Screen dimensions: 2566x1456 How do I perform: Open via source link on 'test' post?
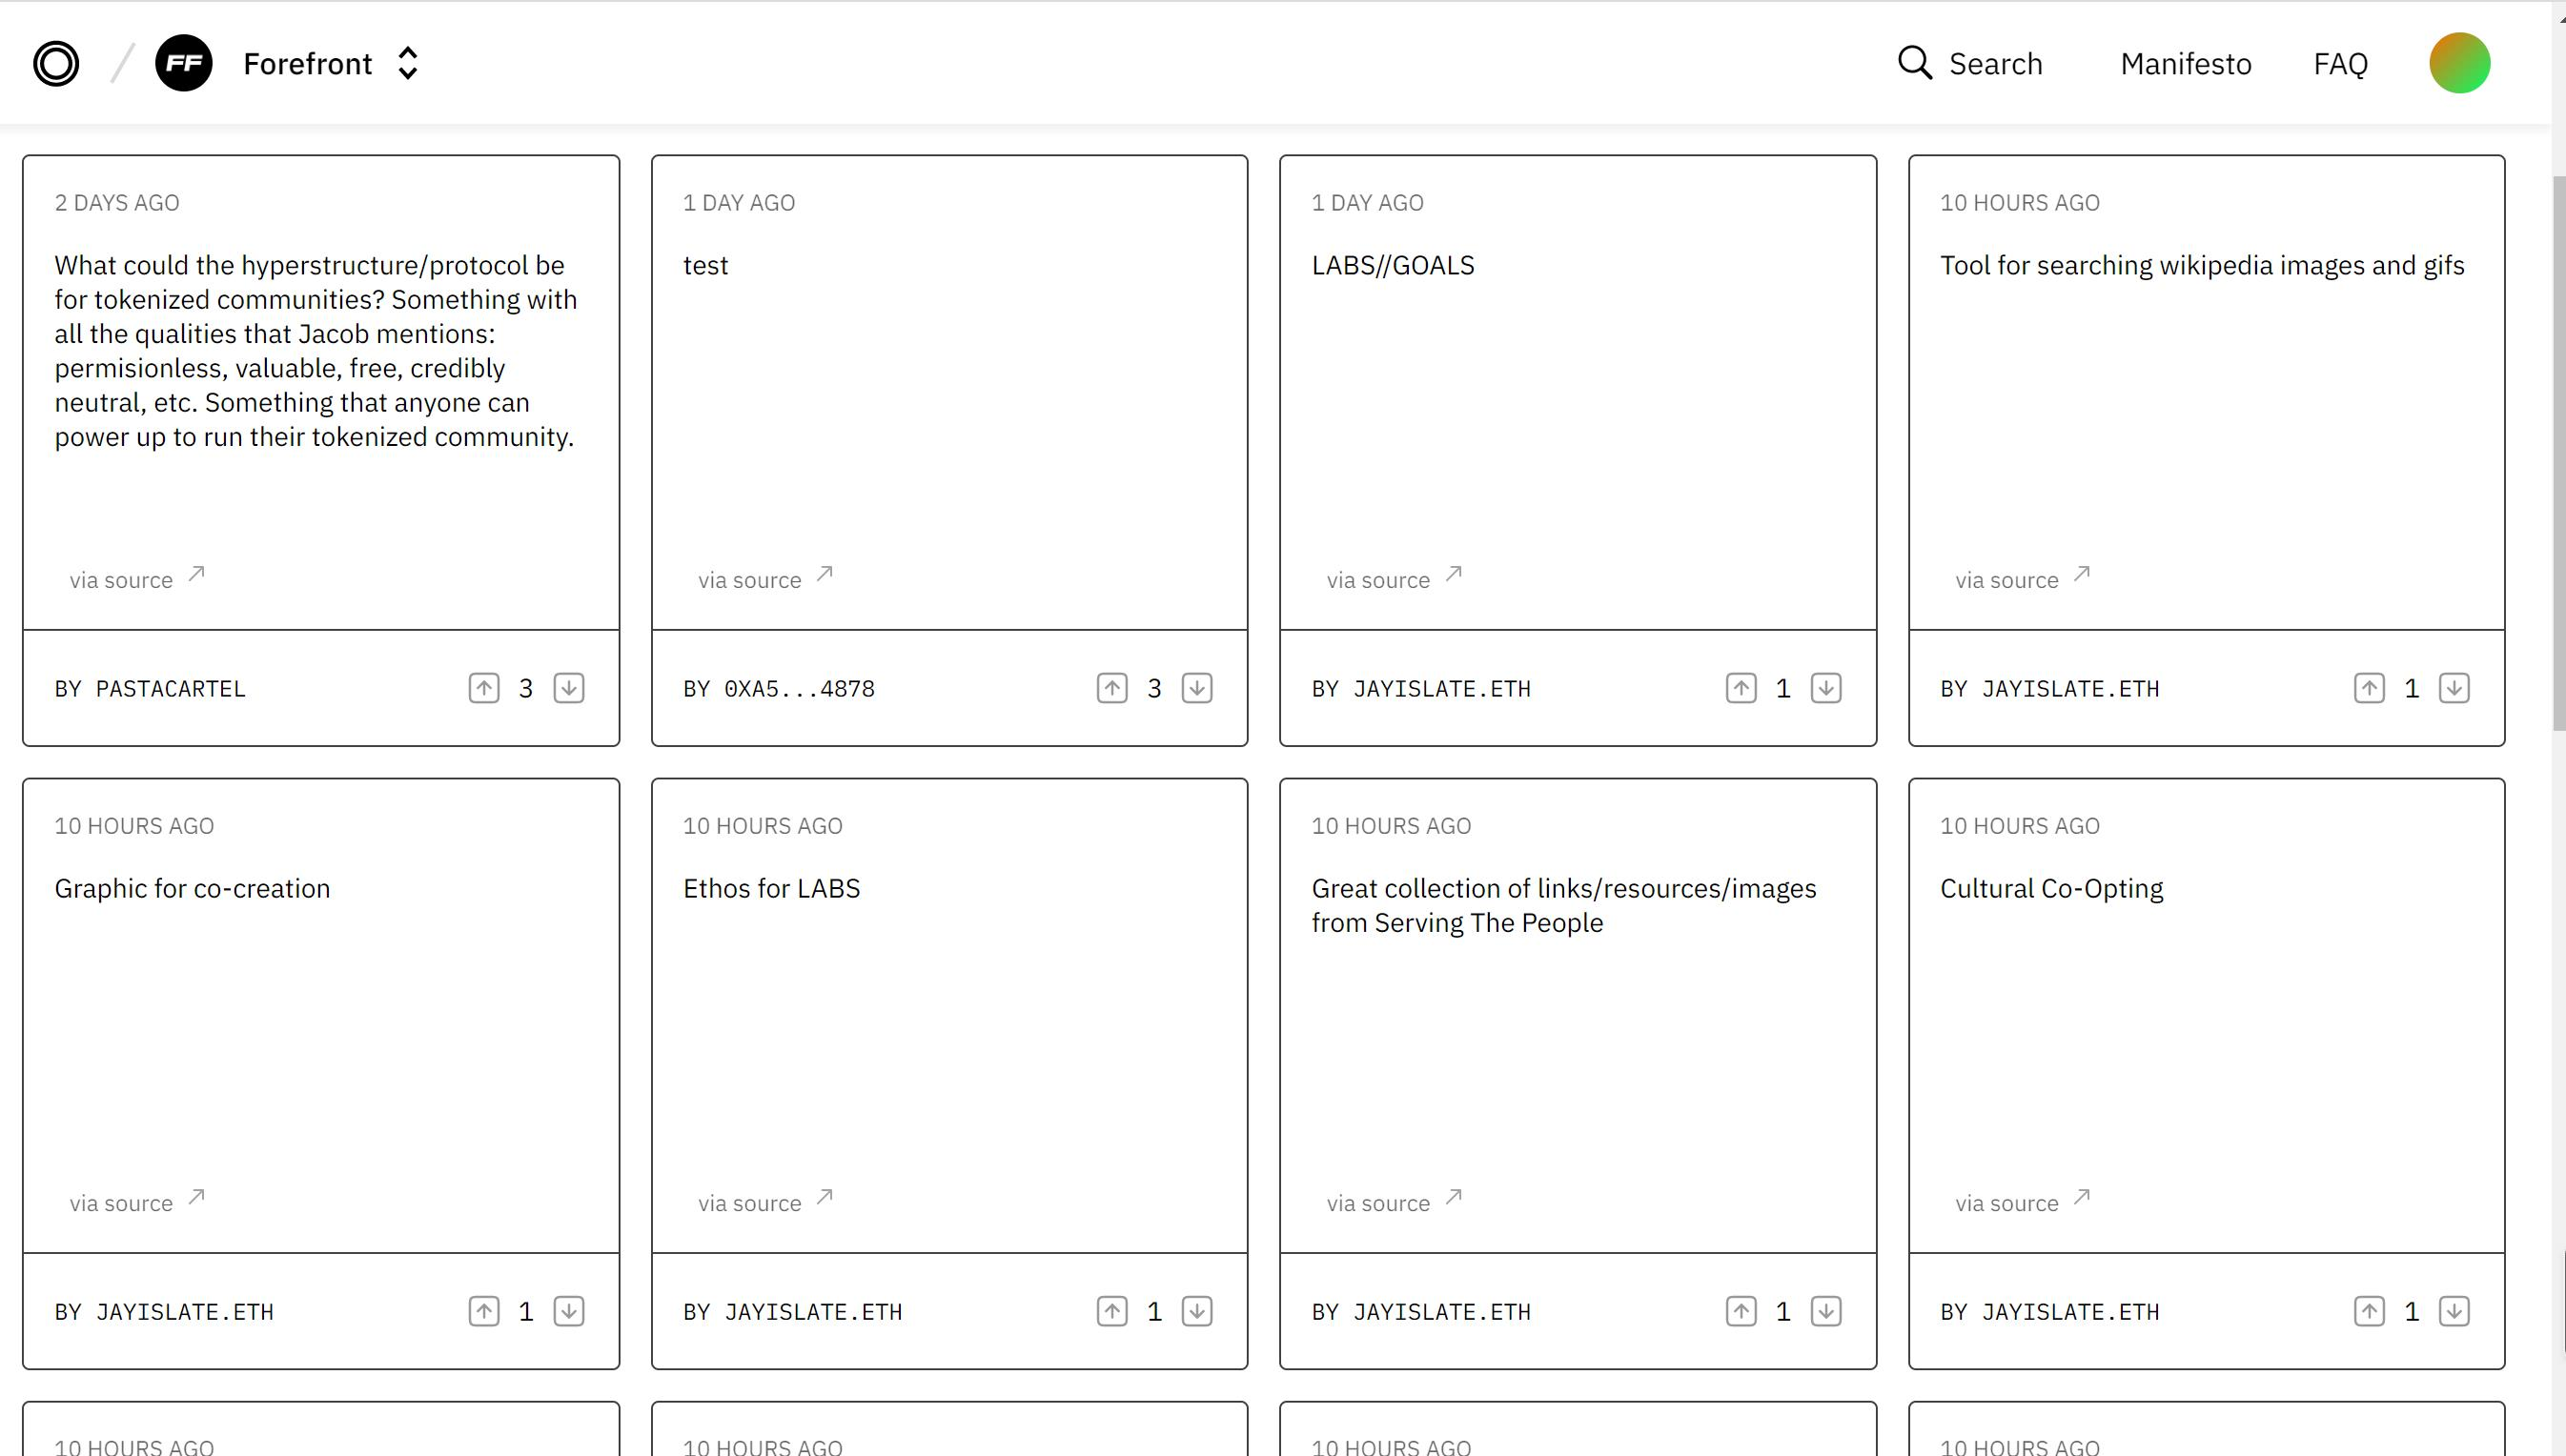(x=765, y=579)
